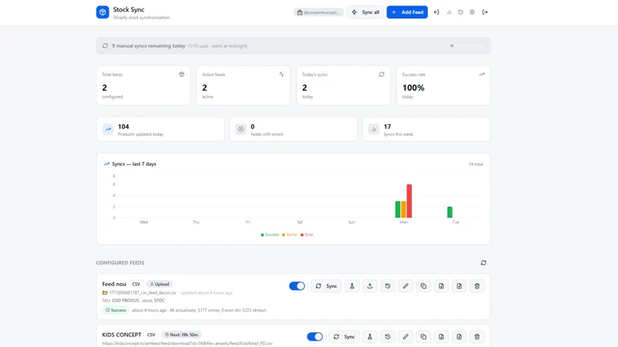Screen dimensions: 618x347
Task: Click Feed nou file icon beside trash icon
Action: pyautogui.click(x=459, y=286)
